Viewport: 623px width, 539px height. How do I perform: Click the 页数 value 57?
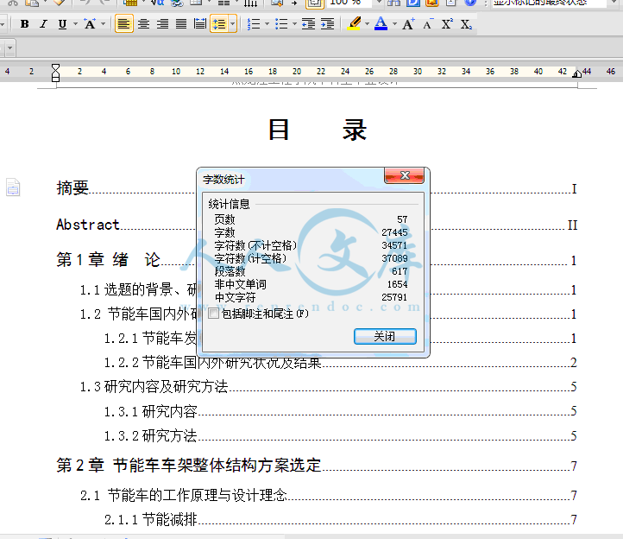click(402, 219)
